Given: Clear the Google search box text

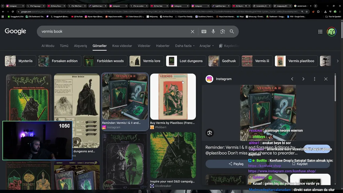Looking at the screenshot, I should (192, 32).
